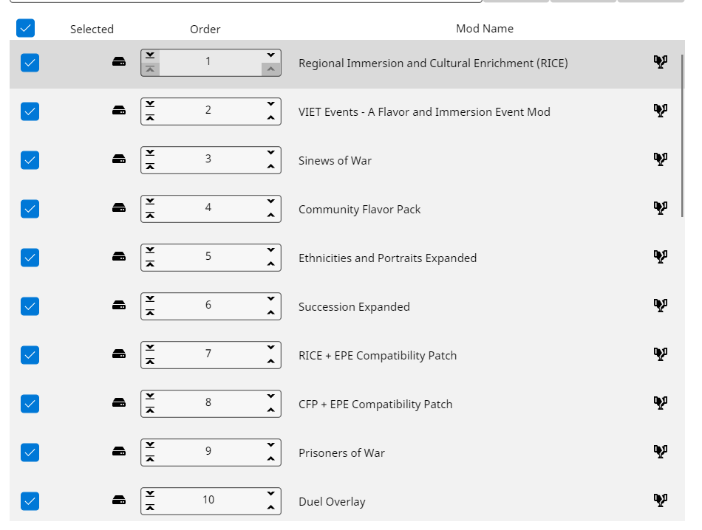Open the order dropdown for Prisoners of War
702x530 pixels.
point(271,444)
